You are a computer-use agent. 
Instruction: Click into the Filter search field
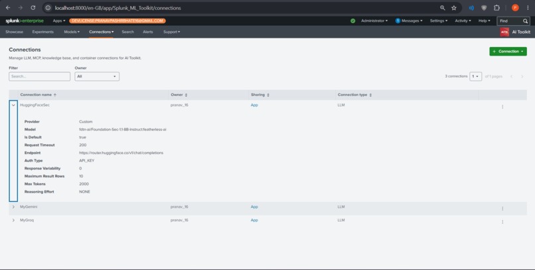click(x=40, y=77)
